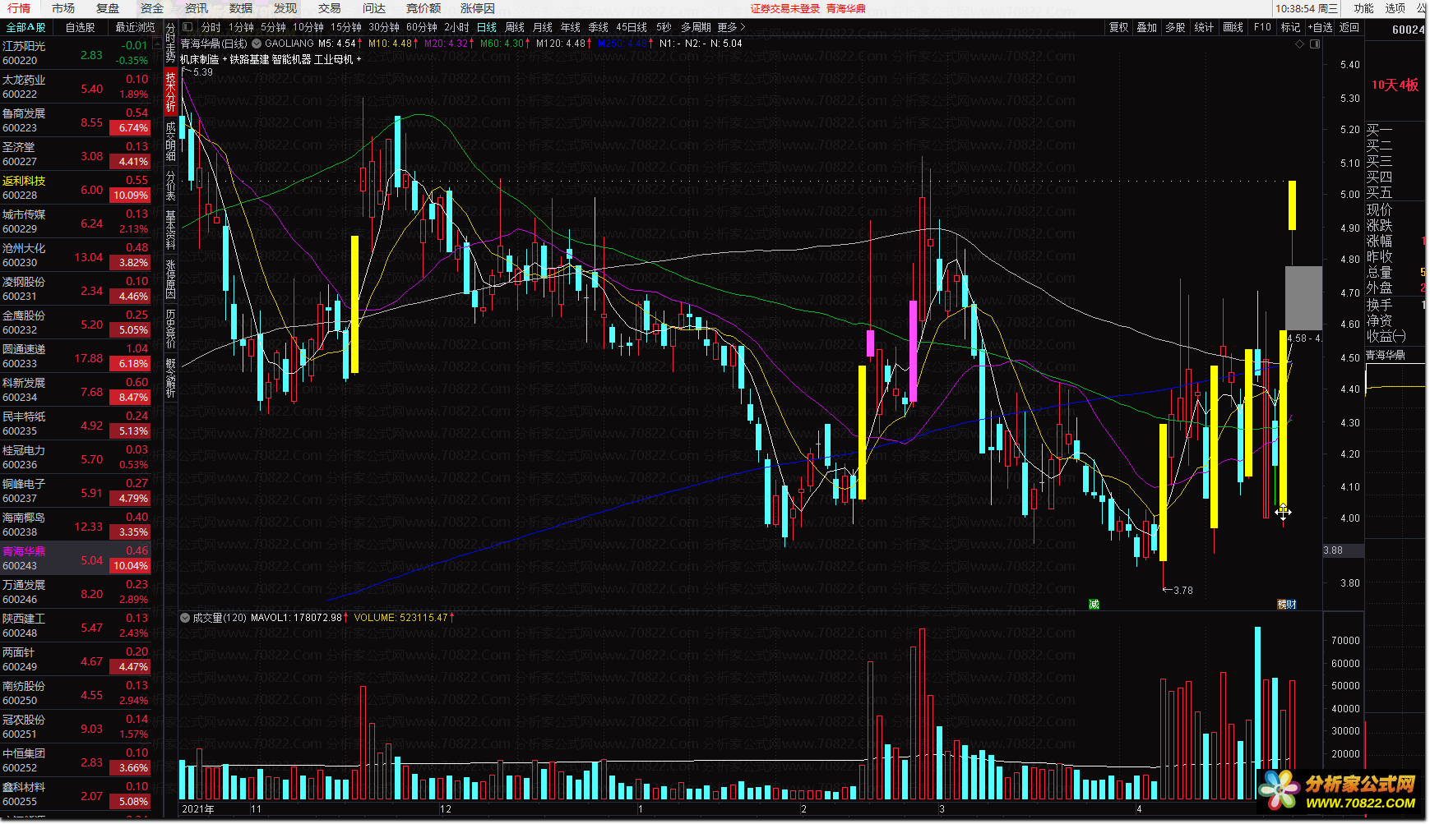Expand the 更多 period options
Image resolution: width=1430 pixels, height=824 pixels.
pos(731,27)
